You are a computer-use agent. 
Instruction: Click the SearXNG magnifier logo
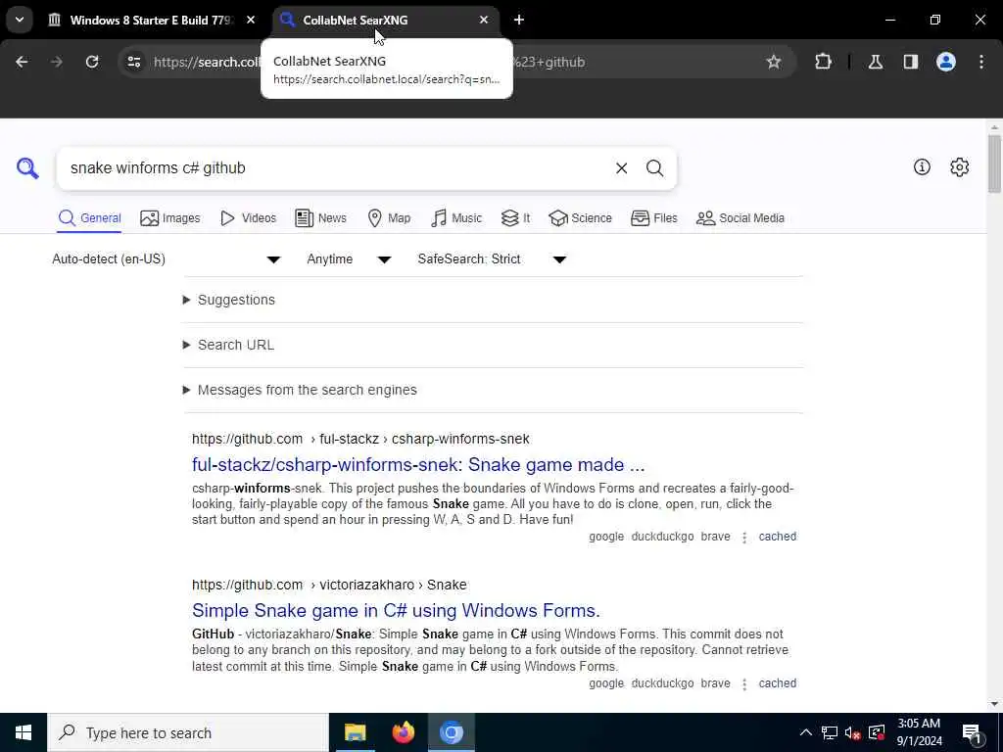click(x=27, y=168)
